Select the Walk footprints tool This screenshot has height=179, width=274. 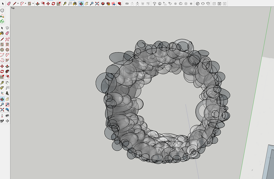2,121
